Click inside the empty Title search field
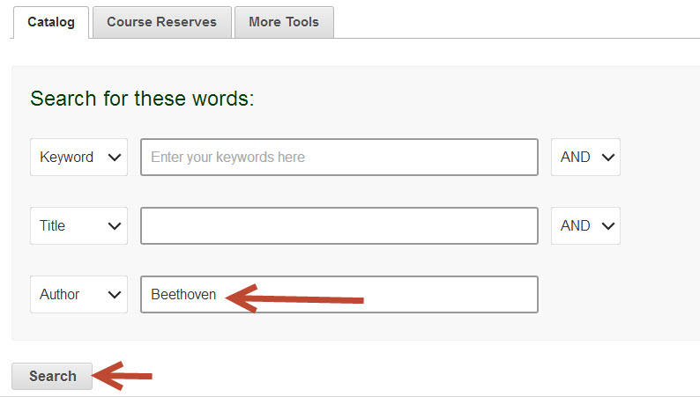This screenshot has height=397, width=700. click(x=339, y=226)
